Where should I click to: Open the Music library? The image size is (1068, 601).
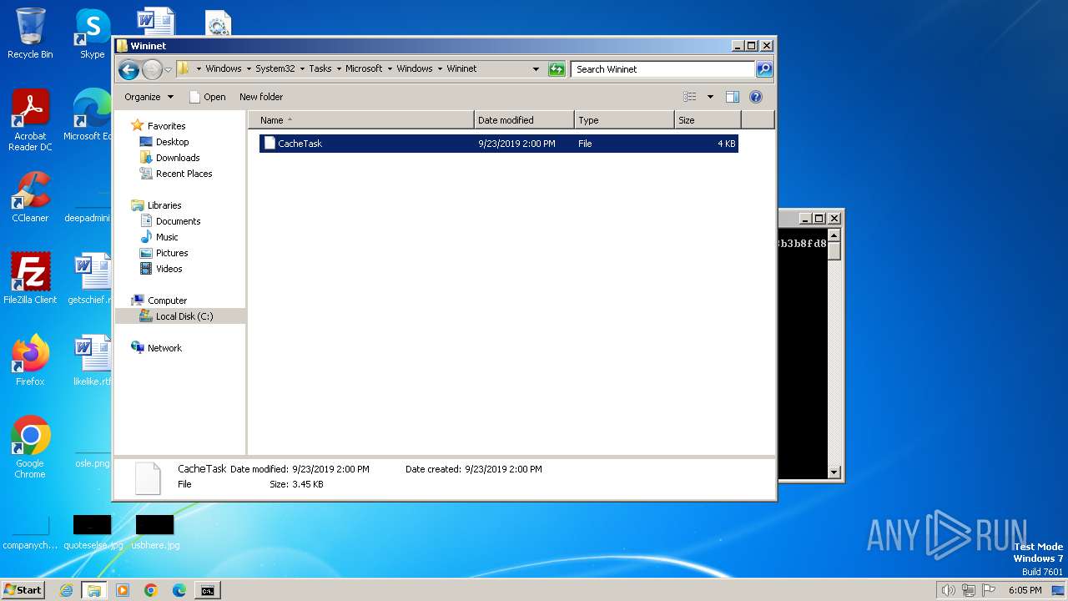pyautogui.click(x=167, y=237)
